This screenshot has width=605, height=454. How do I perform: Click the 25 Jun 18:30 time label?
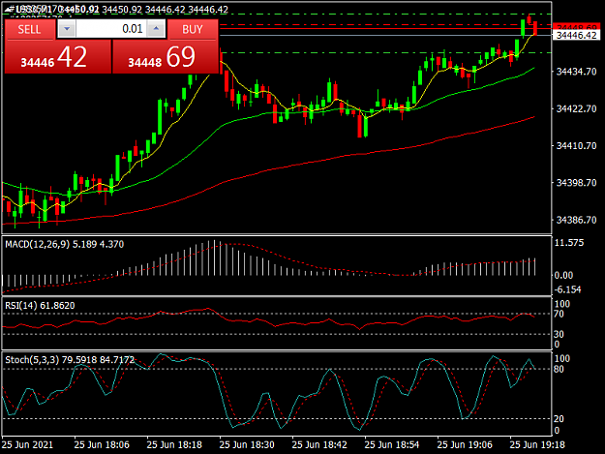(247, 444)
